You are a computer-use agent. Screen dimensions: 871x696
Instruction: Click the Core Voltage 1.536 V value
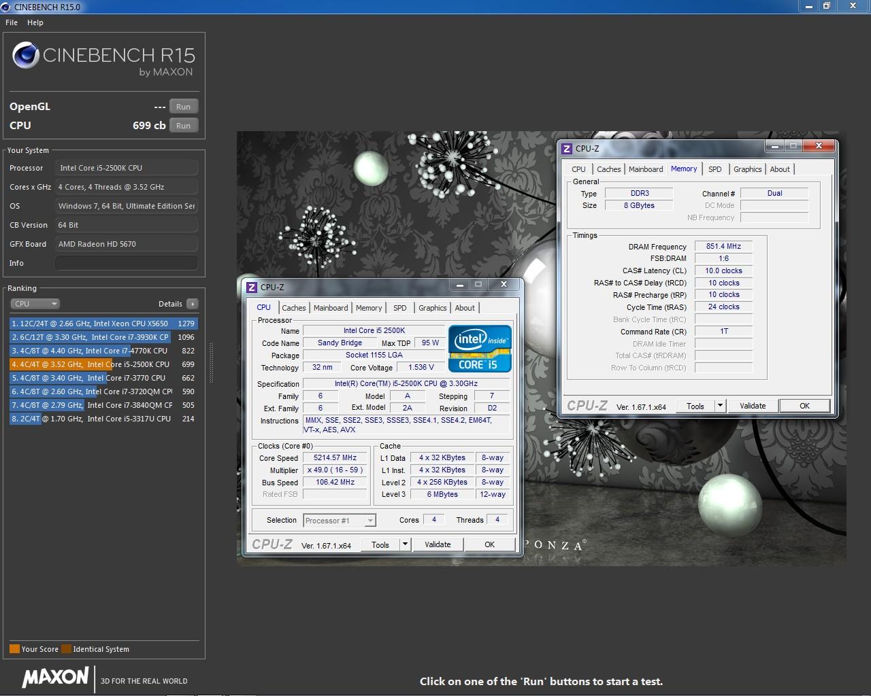tap(422, 368)
